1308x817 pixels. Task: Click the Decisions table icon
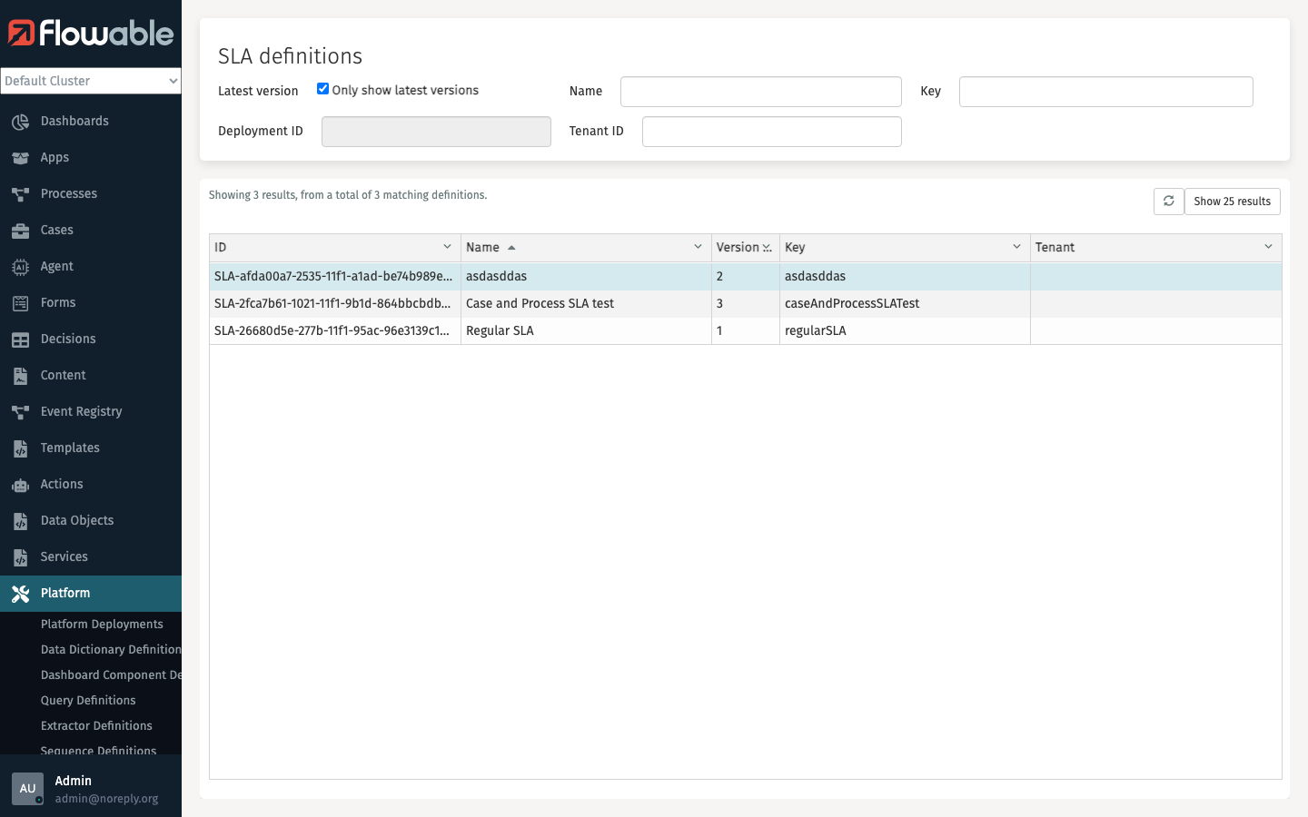(20, 340)
